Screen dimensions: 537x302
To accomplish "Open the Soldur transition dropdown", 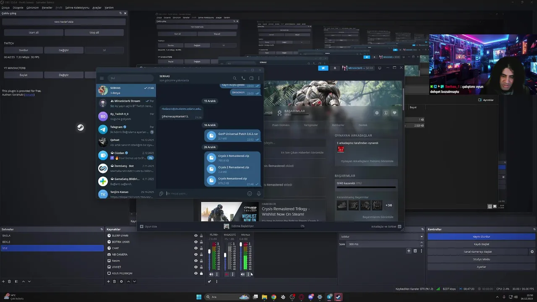I will coord(381,237).
